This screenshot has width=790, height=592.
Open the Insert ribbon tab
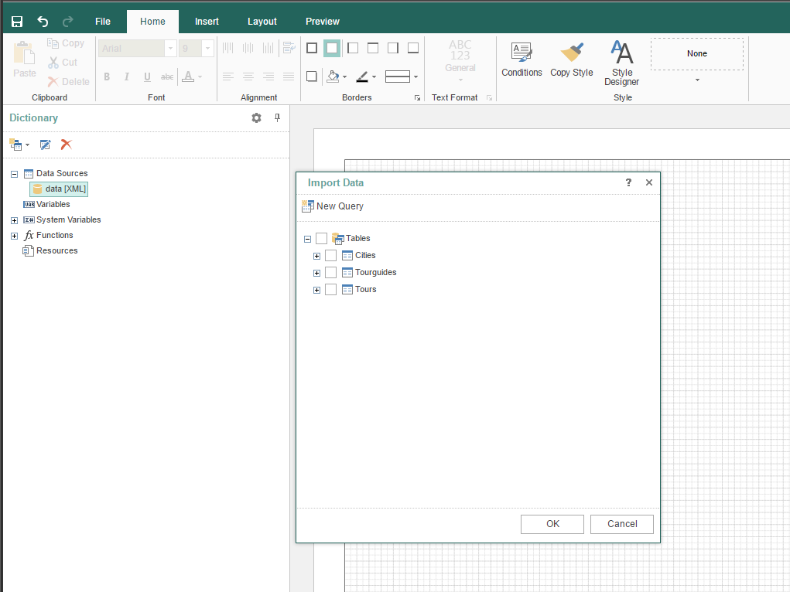207,21
